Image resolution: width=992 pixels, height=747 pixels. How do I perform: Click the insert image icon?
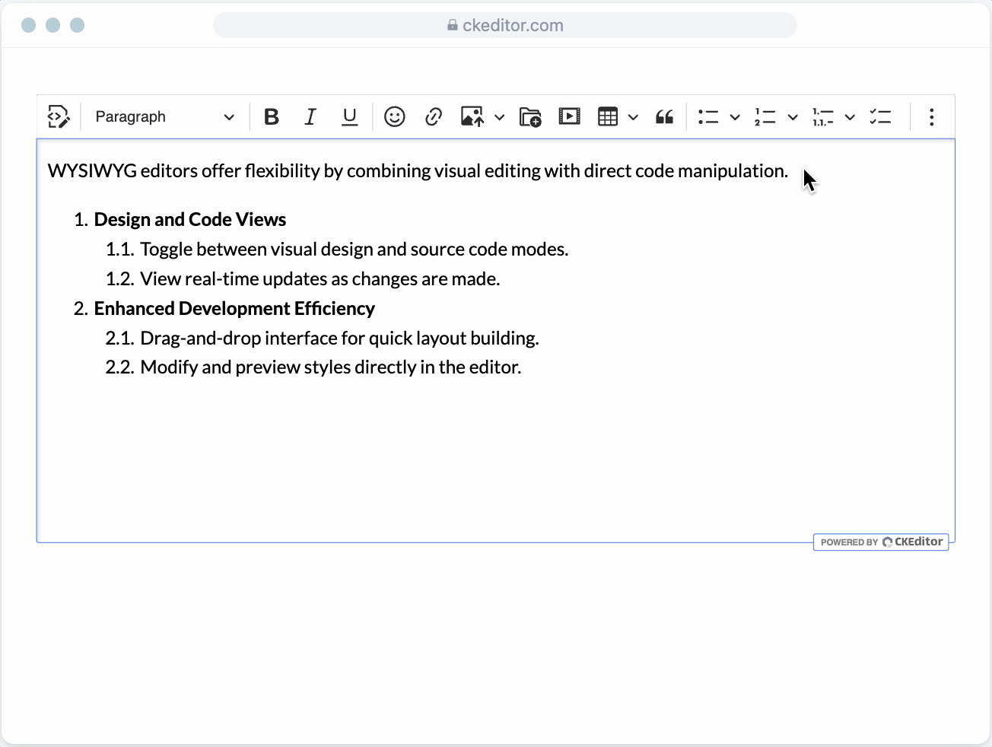click(x=472, y=117)
